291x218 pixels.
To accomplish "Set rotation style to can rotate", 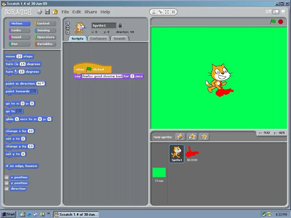I will (68, 23).
